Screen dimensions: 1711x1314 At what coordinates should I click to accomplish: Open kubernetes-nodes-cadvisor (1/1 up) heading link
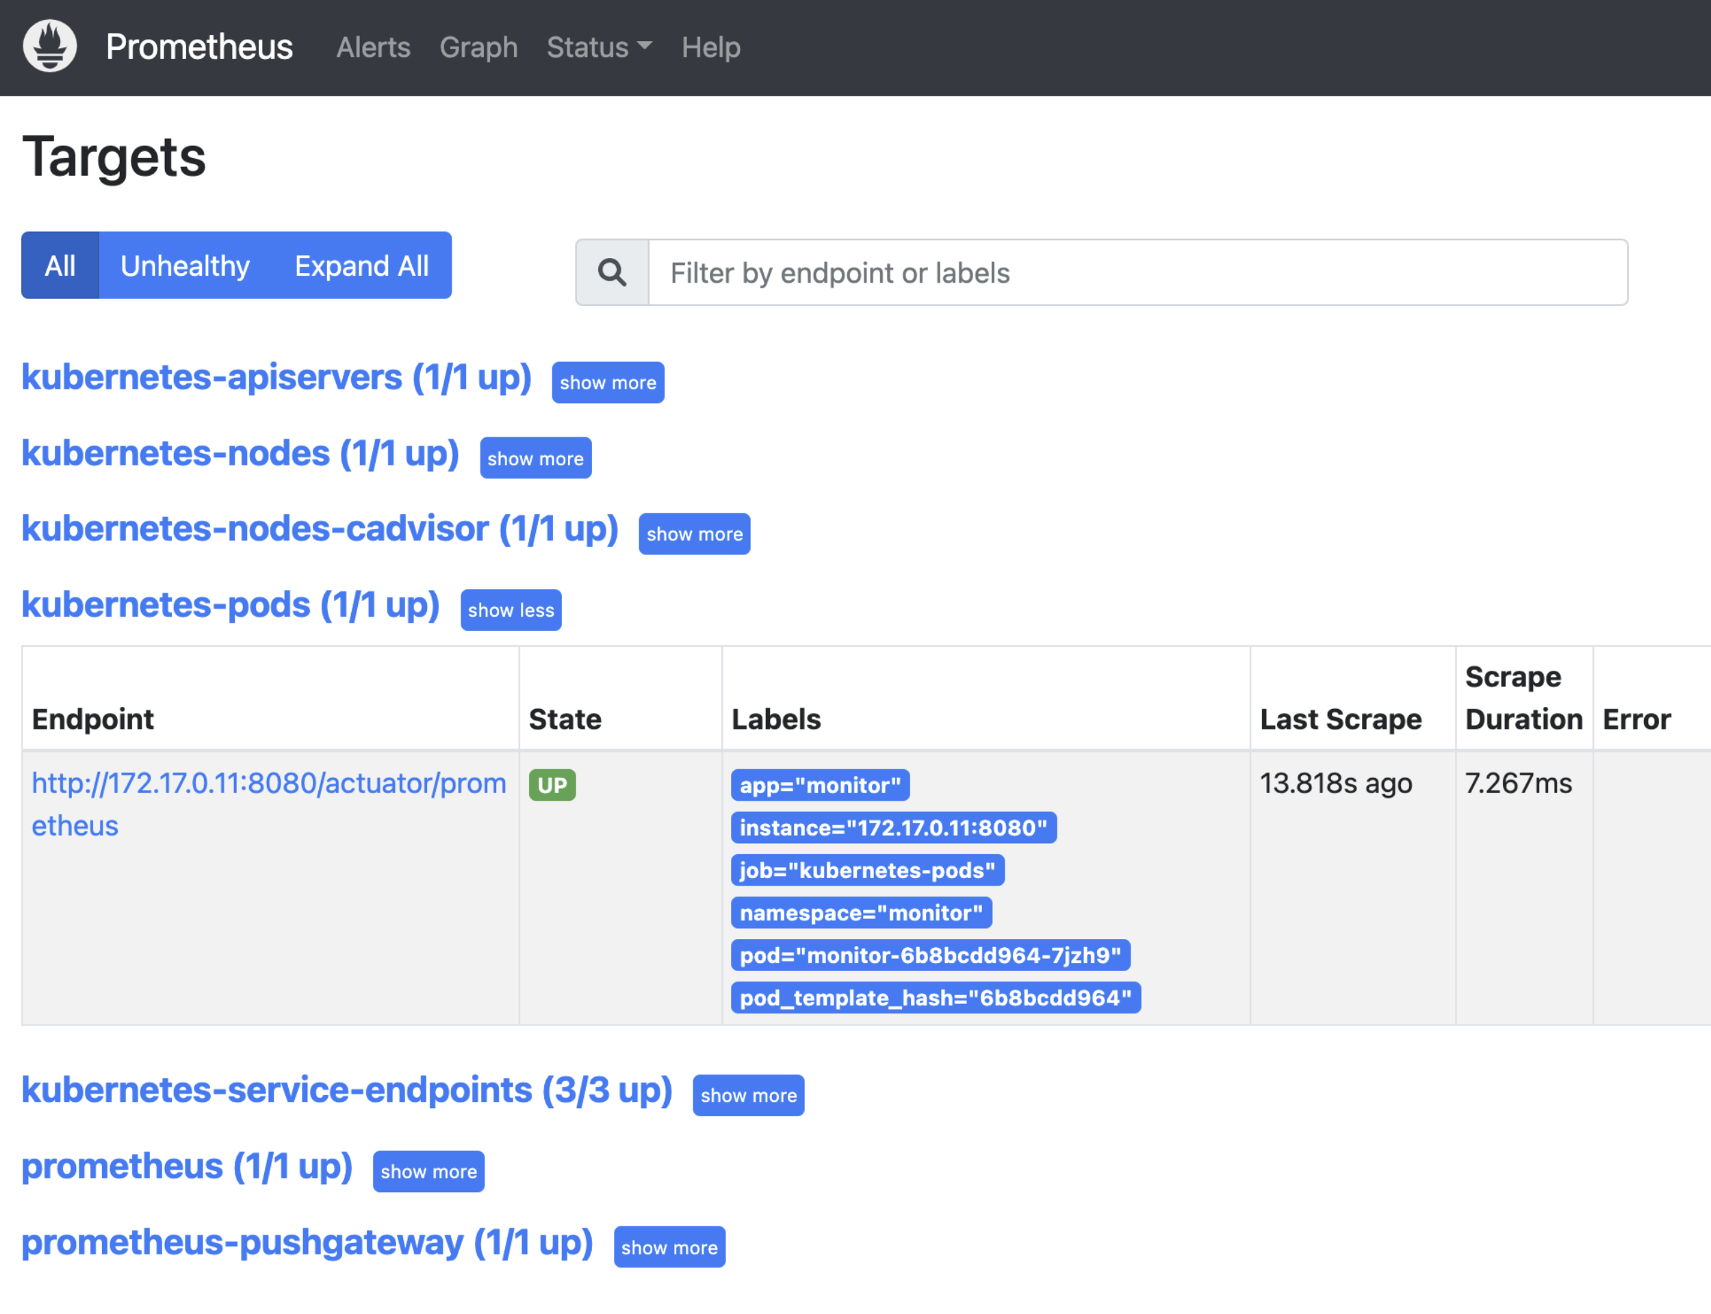(320, 530)
